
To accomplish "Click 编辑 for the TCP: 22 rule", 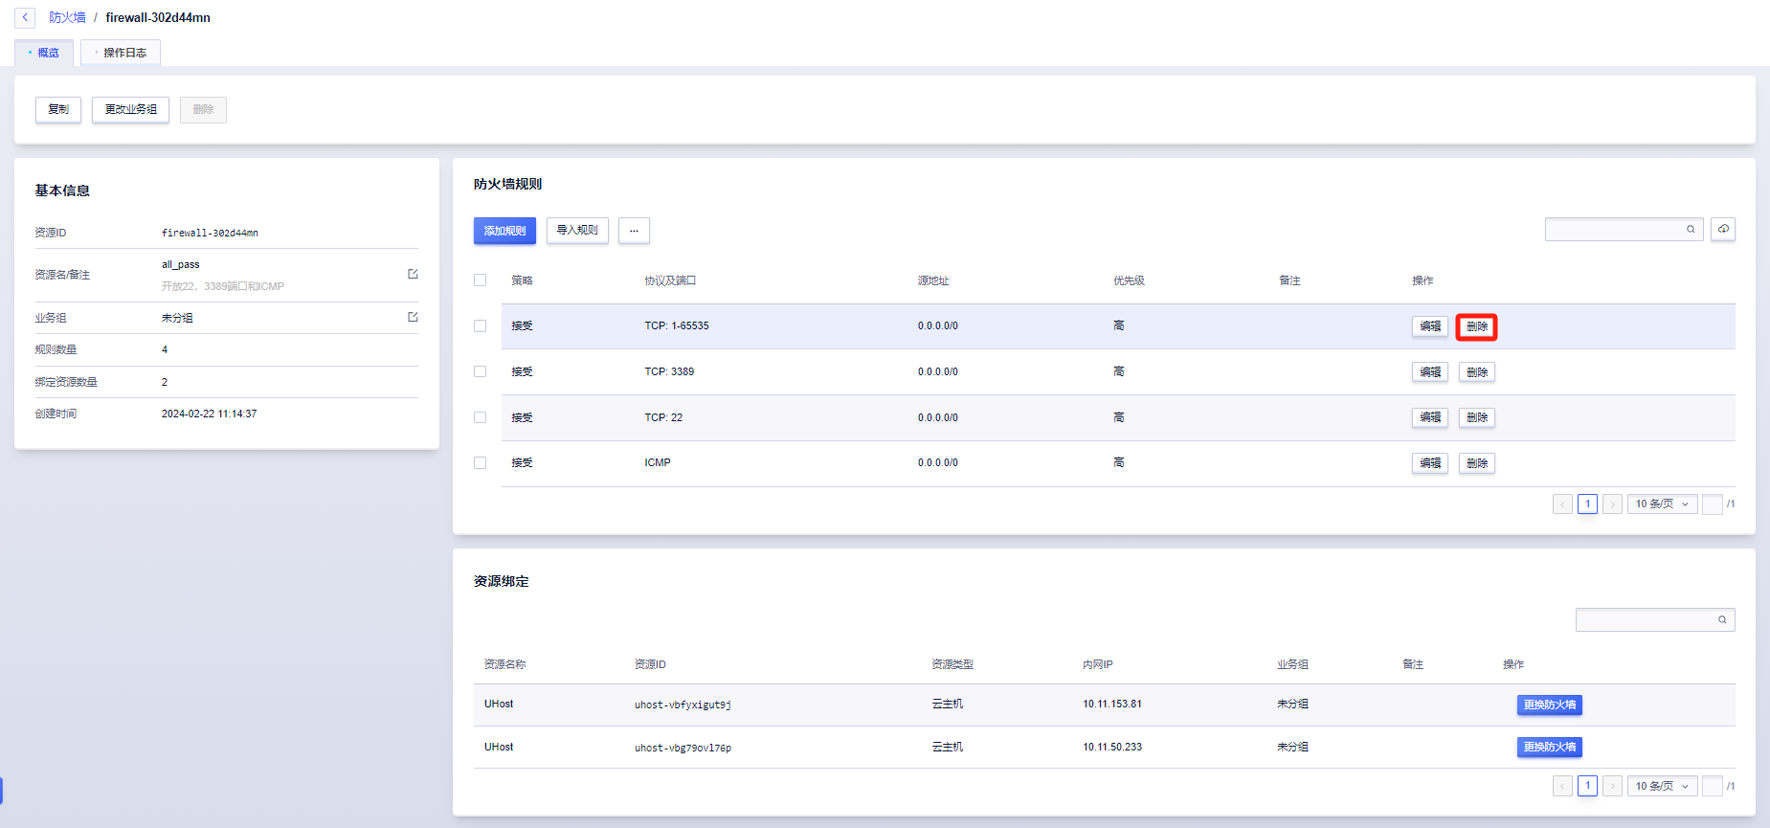I will point(1429,417).
